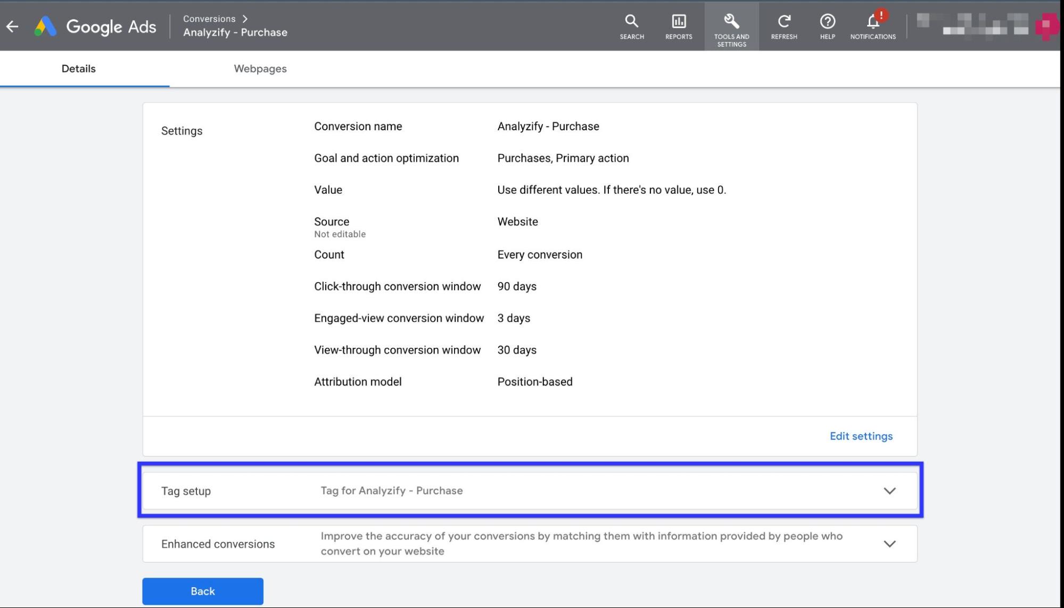Screen dimensions: 1064x608
Task: Expand the Enhanced conversions chevron
Action: [889, 544]
